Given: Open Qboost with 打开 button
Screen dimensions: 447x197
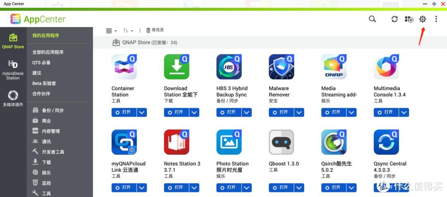Looking at the screenshot, I should [x=281, y=188].
